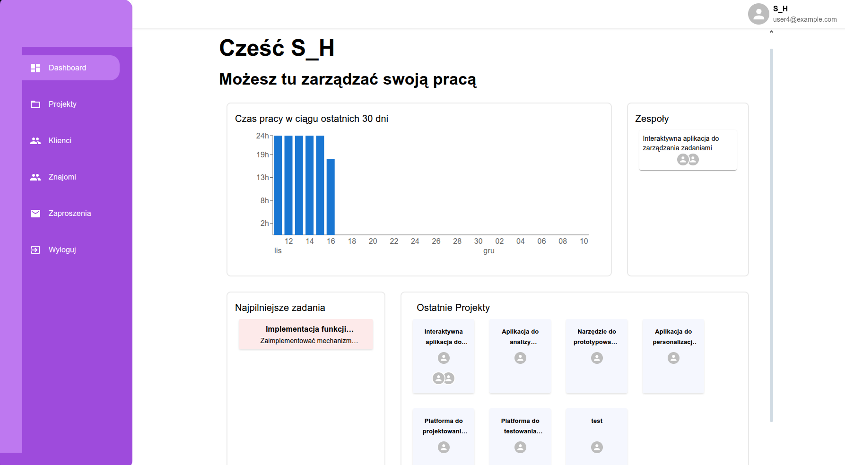Click the scroll up arrow near scrollbar
Image resolution: width=845 pixels, height=465 pixels.
pos(771,32)
